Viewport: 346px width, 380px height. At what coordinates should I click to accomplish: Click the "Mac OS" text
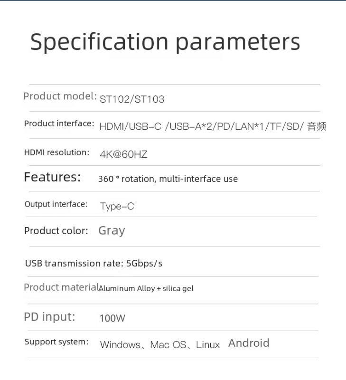tap(168, 345)
